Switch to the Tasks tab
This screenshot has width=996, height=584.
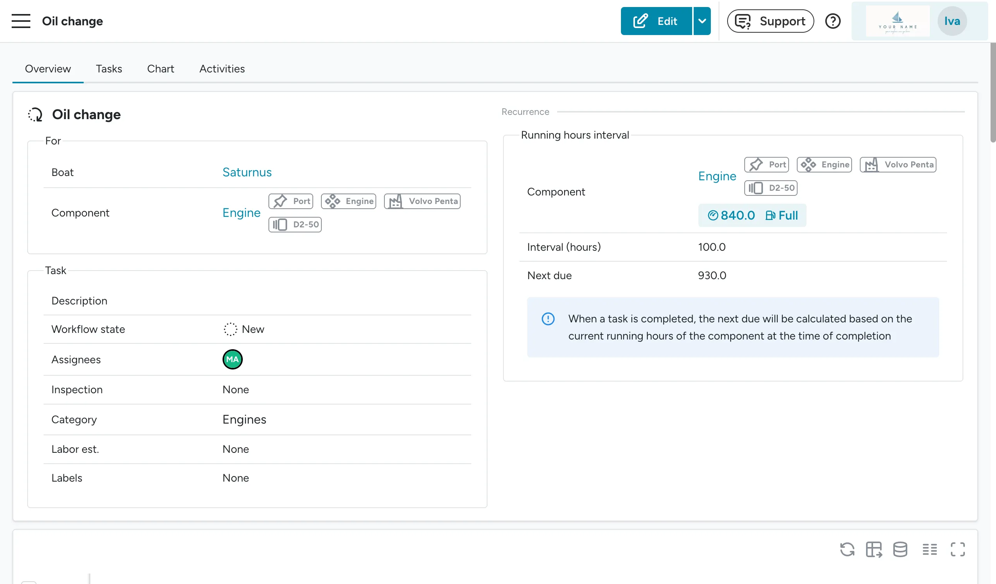point(109,69)
